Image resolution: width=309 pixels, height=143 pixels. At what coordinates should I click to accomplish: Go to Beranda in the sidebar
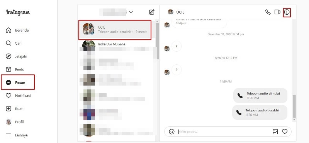point(17,30)
